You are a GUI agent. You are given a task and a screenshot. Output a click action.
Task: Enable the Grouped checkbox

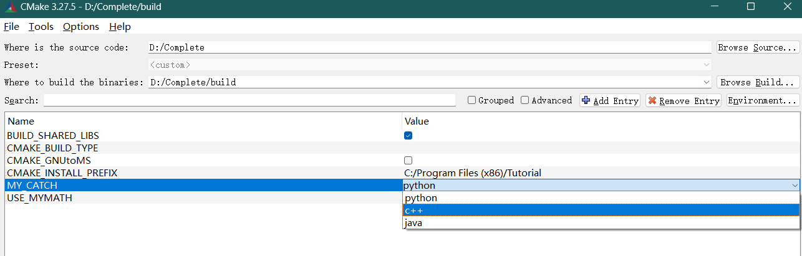pos(472,100)
